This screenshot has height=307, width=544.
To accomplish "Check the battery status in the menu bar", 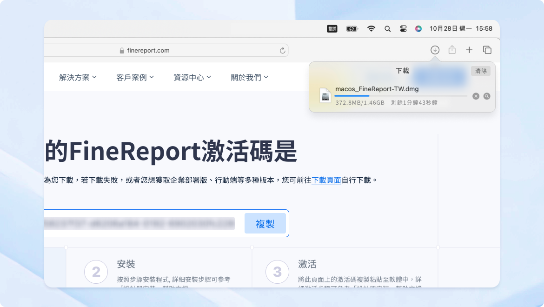I will point(352,28).
